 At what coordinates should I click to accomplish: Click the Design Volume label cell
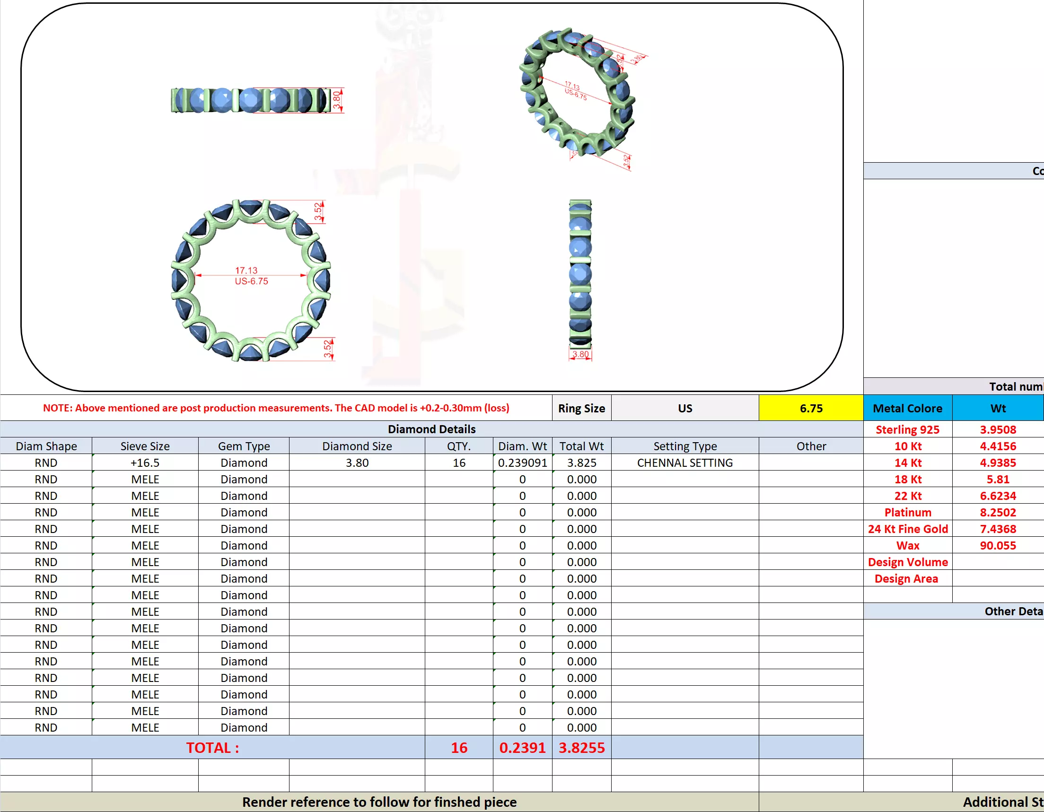click(x=907, y=562)
